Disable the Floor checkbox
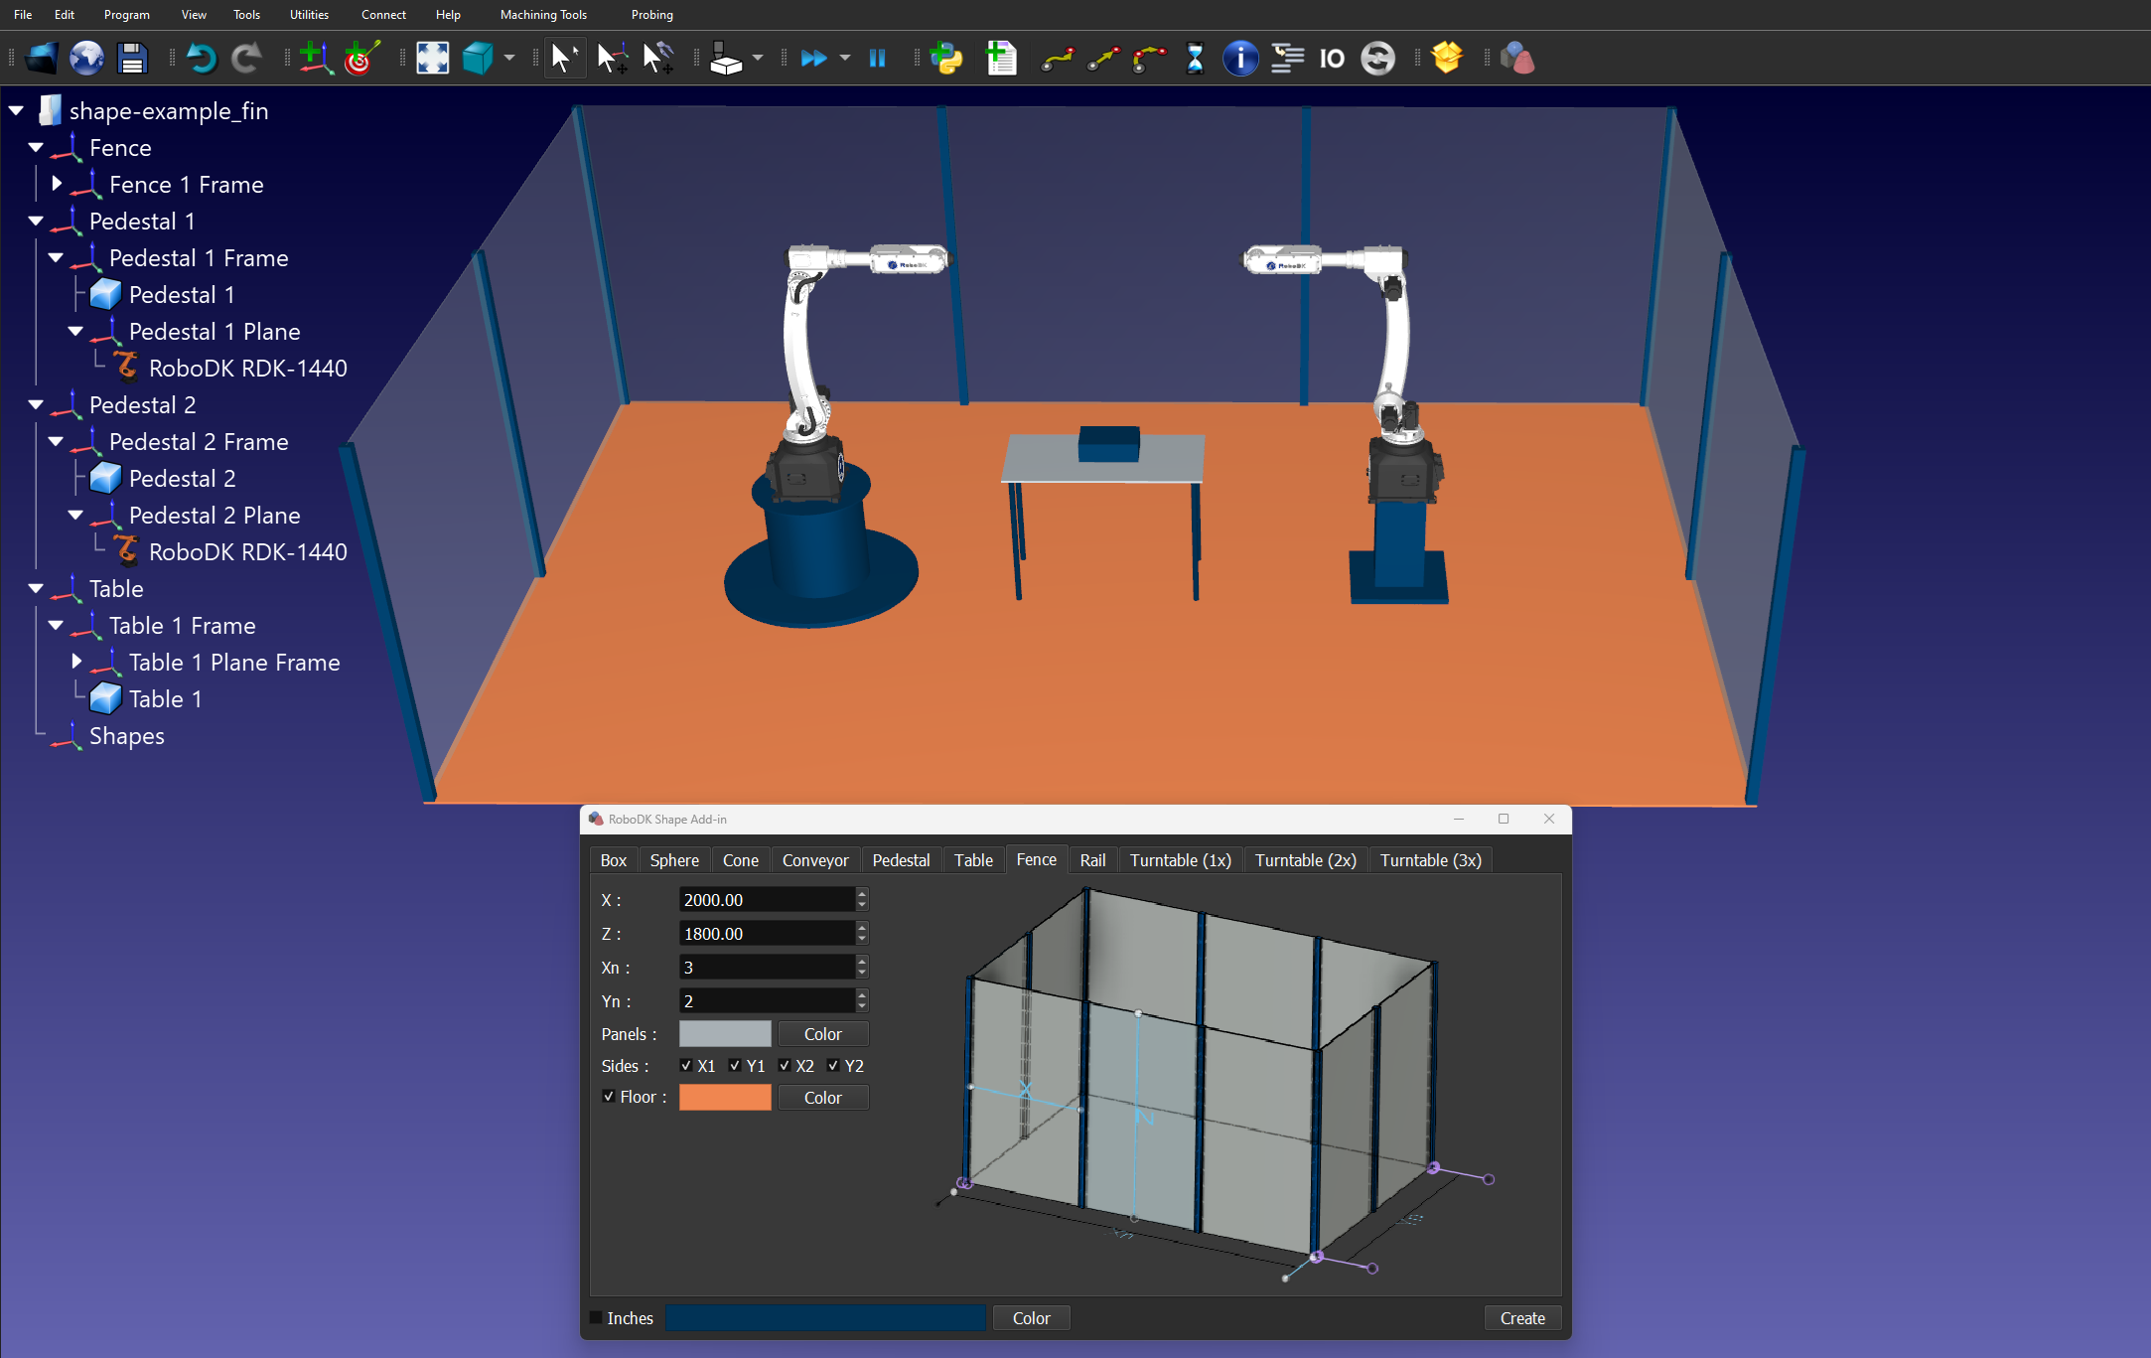2151x1358 pixels. coord(609,1097)
